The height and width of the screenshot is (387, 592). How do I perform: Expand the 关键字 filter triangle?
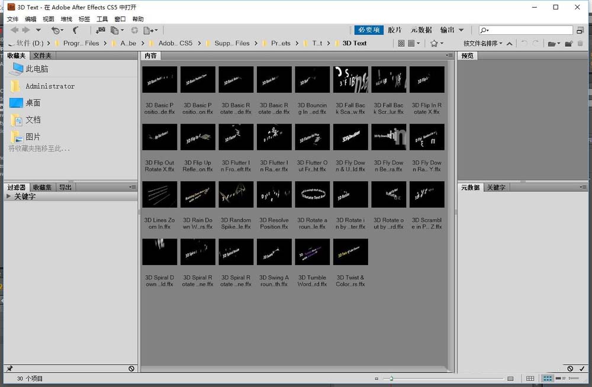point(8,196)
